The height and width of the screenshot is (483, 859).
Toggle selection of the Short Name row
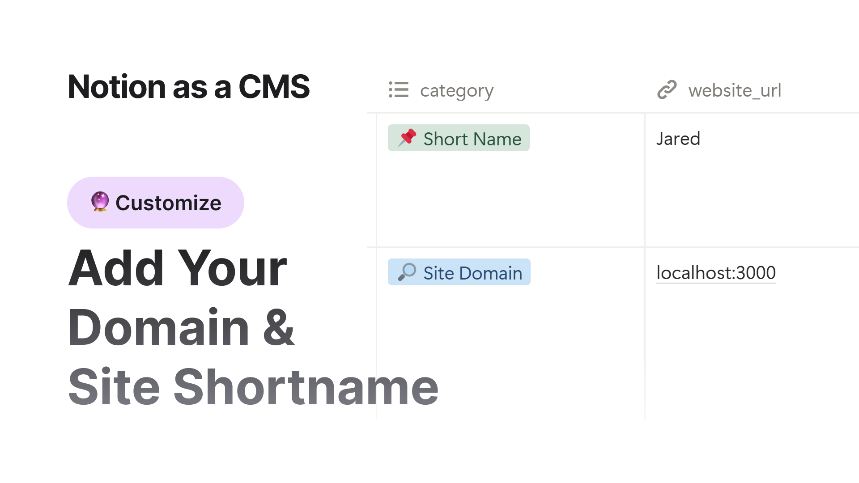tap(458, 138)
